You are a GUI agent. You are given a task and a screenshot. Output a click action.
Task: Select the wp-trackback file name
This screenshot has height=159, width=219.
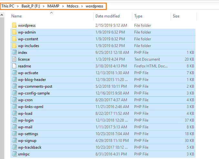tap(30, 147)
